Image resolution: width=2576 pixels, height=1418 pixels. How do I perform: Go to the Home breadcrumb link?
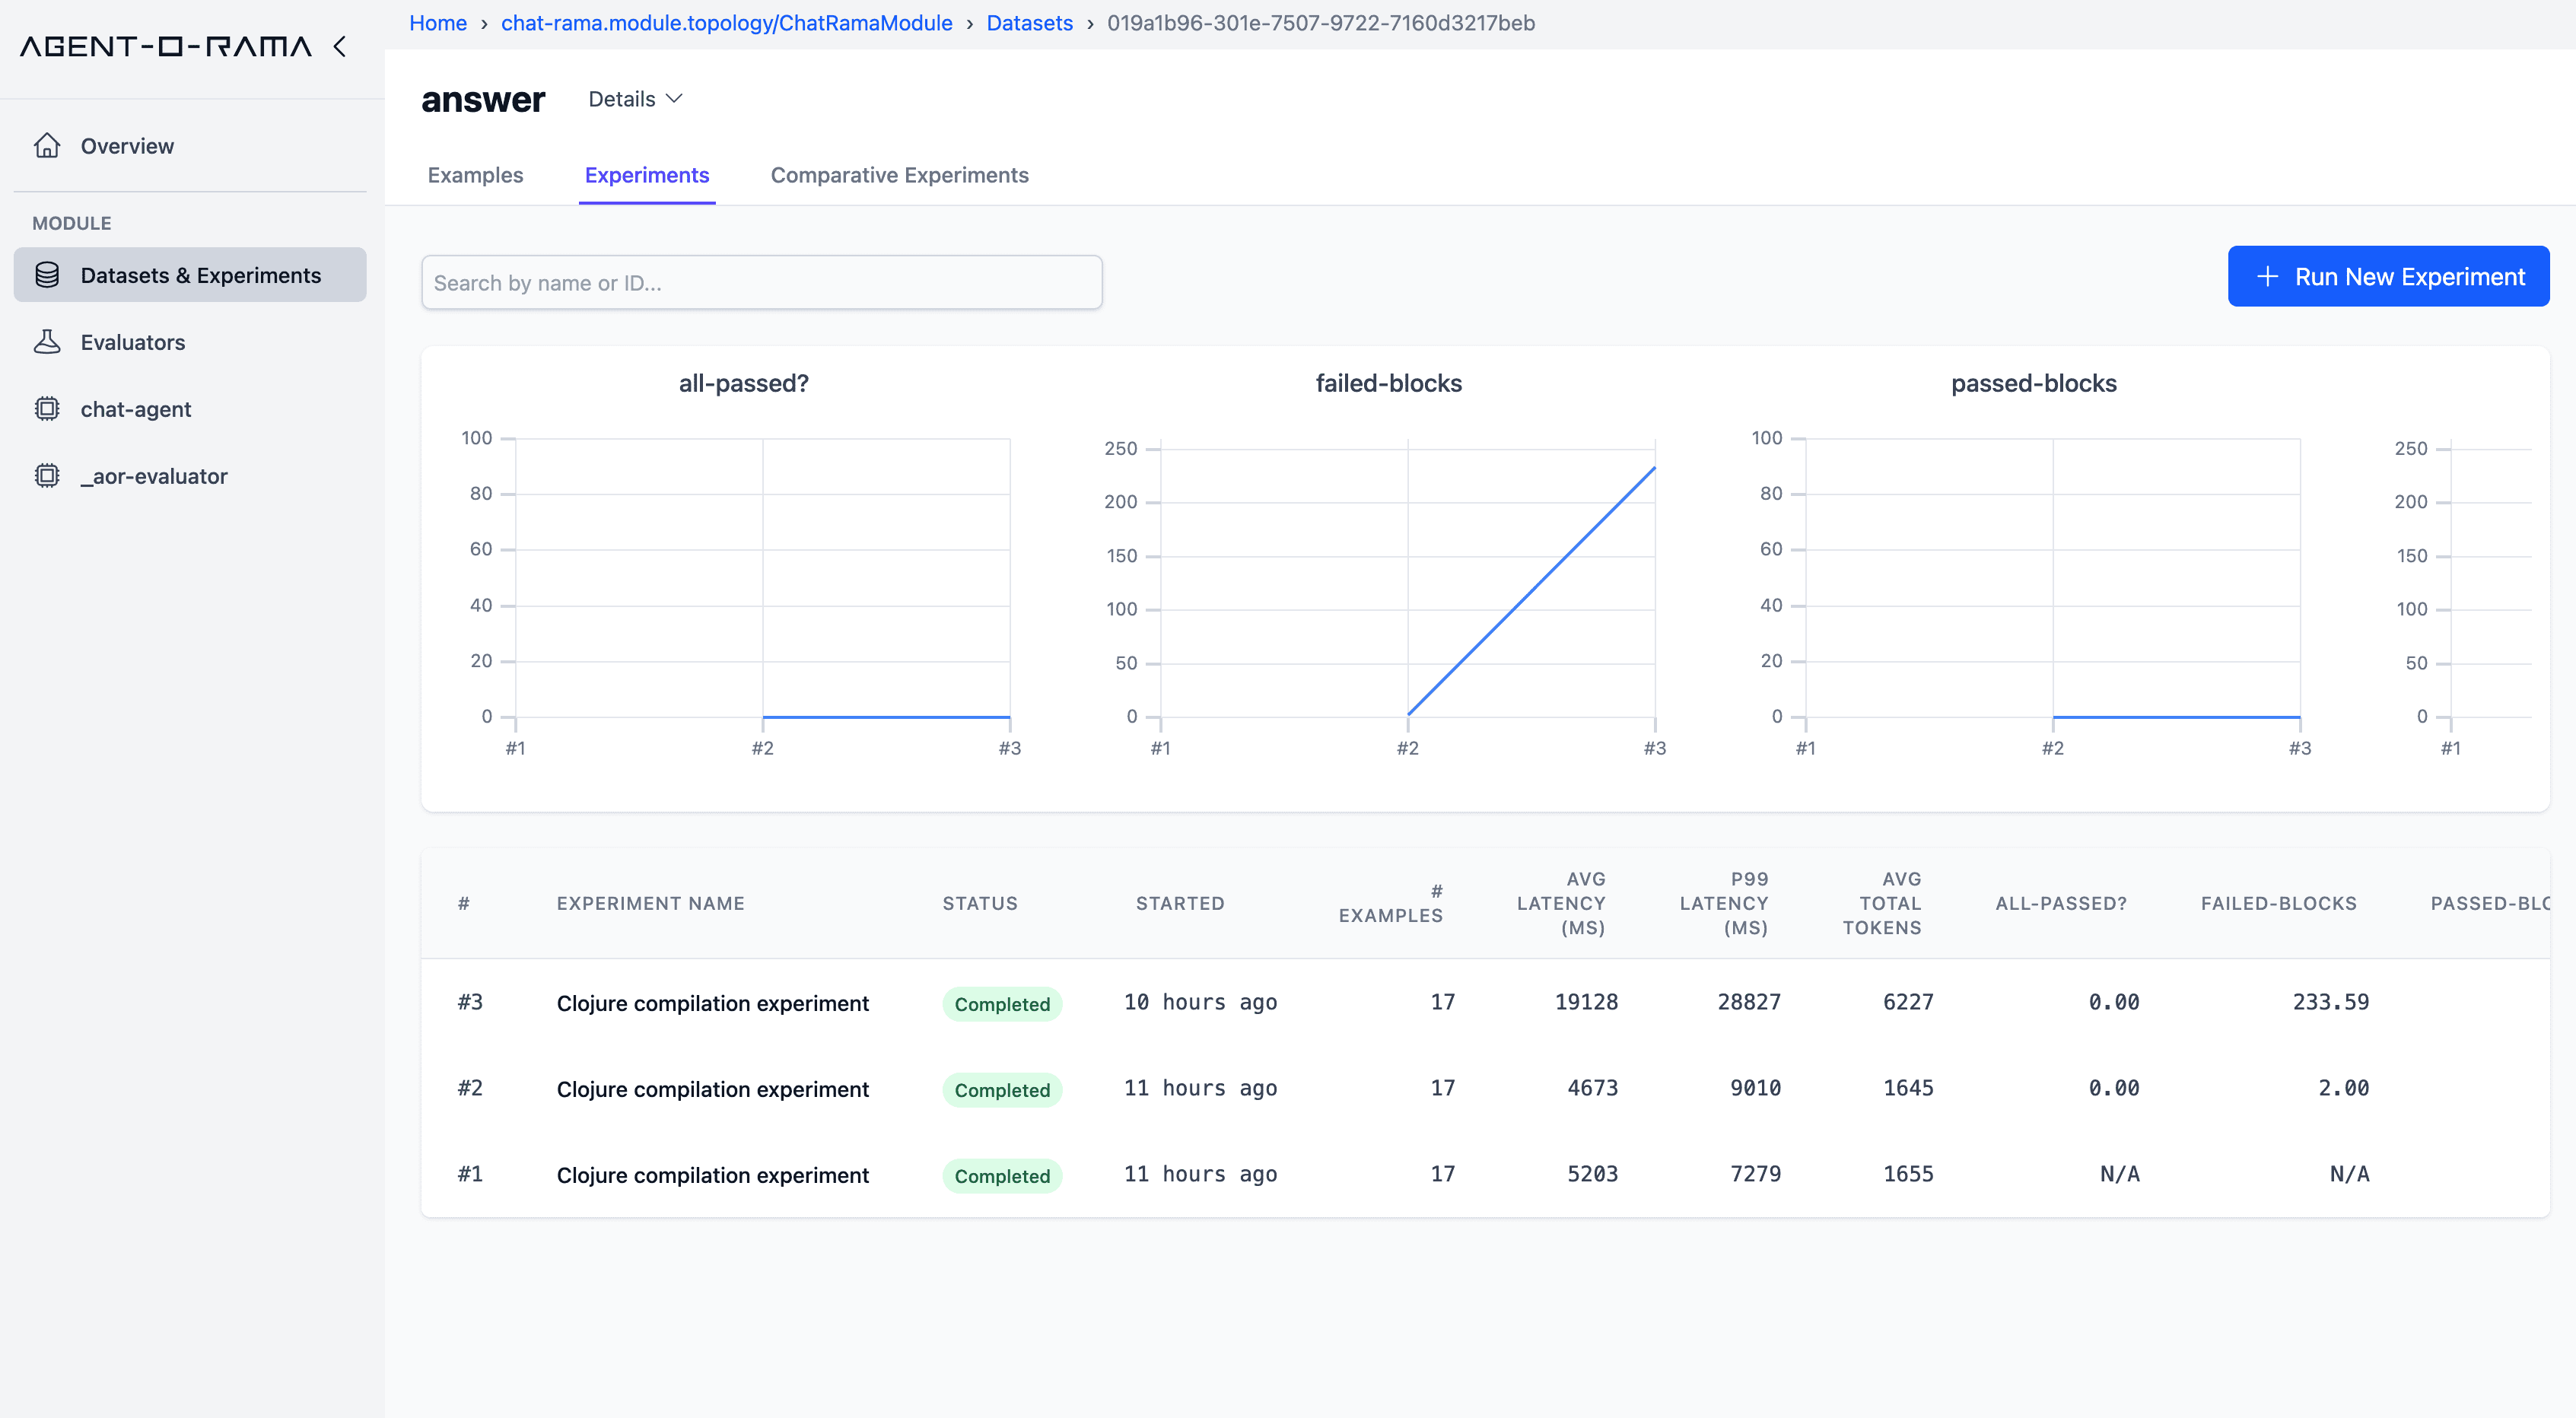point(437,23)
